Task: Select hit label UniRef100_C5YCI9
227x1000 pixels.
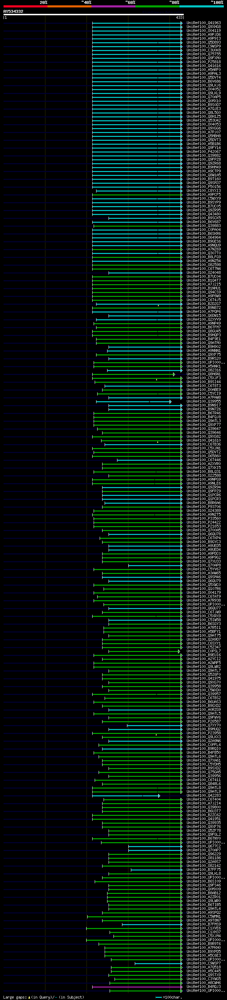Action: [x=204, y=394]
